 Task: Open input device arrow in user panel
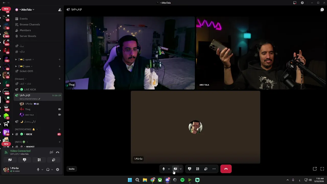42,169
